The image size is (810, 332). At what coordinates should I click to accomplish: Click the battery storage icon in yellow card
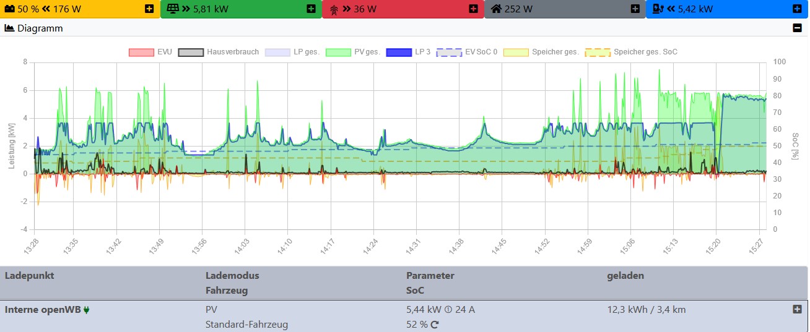click(x=10, y=9)
